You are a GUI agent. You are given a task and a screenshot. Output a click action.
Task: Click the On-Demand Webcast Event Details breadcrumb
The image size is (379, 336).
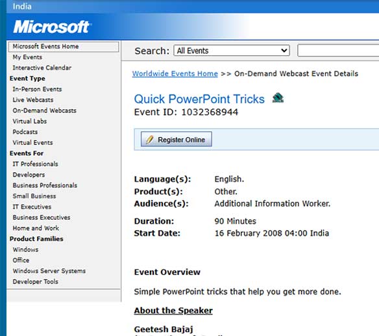click(x=296, y=73)
